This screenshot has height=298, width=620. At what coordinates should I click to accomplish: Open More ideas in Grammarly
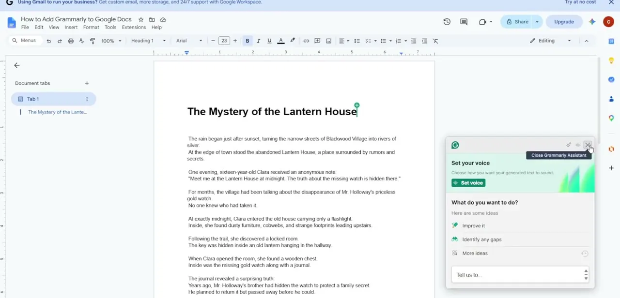[475, 253]
